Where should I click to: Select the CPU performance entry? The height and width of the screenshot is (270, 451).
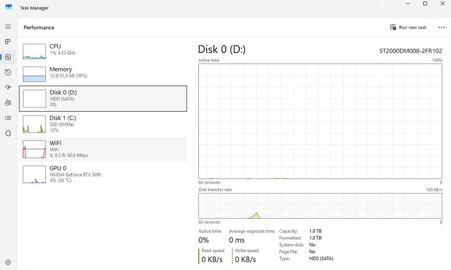coord(103,51)
